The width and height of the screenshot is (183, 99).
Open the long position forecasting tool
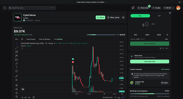point(16,59)
